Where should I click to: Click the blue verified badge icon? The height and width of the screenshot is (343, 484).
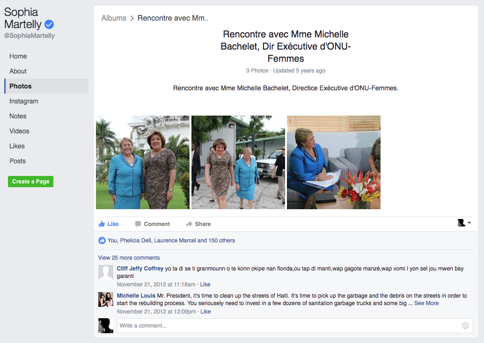49,24
